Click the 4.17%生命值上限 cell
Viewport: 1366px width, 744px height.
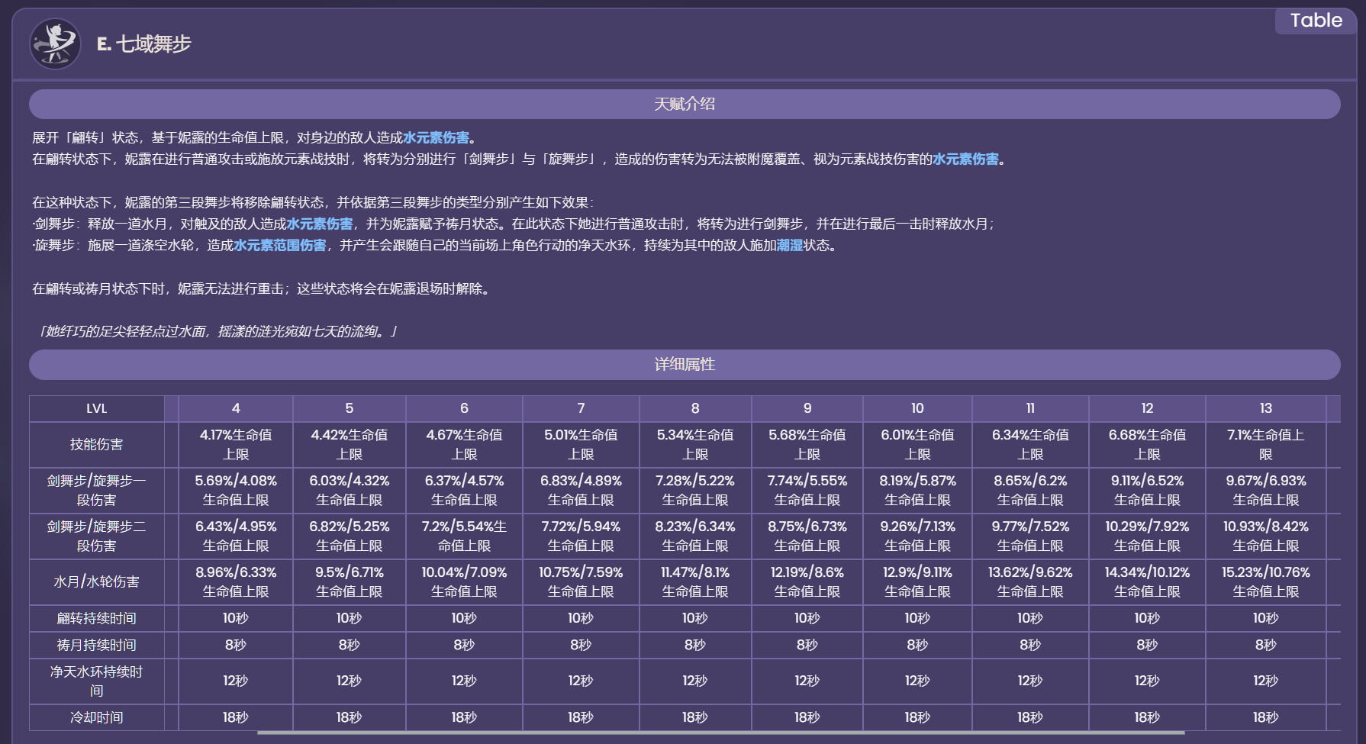point(236,445)
